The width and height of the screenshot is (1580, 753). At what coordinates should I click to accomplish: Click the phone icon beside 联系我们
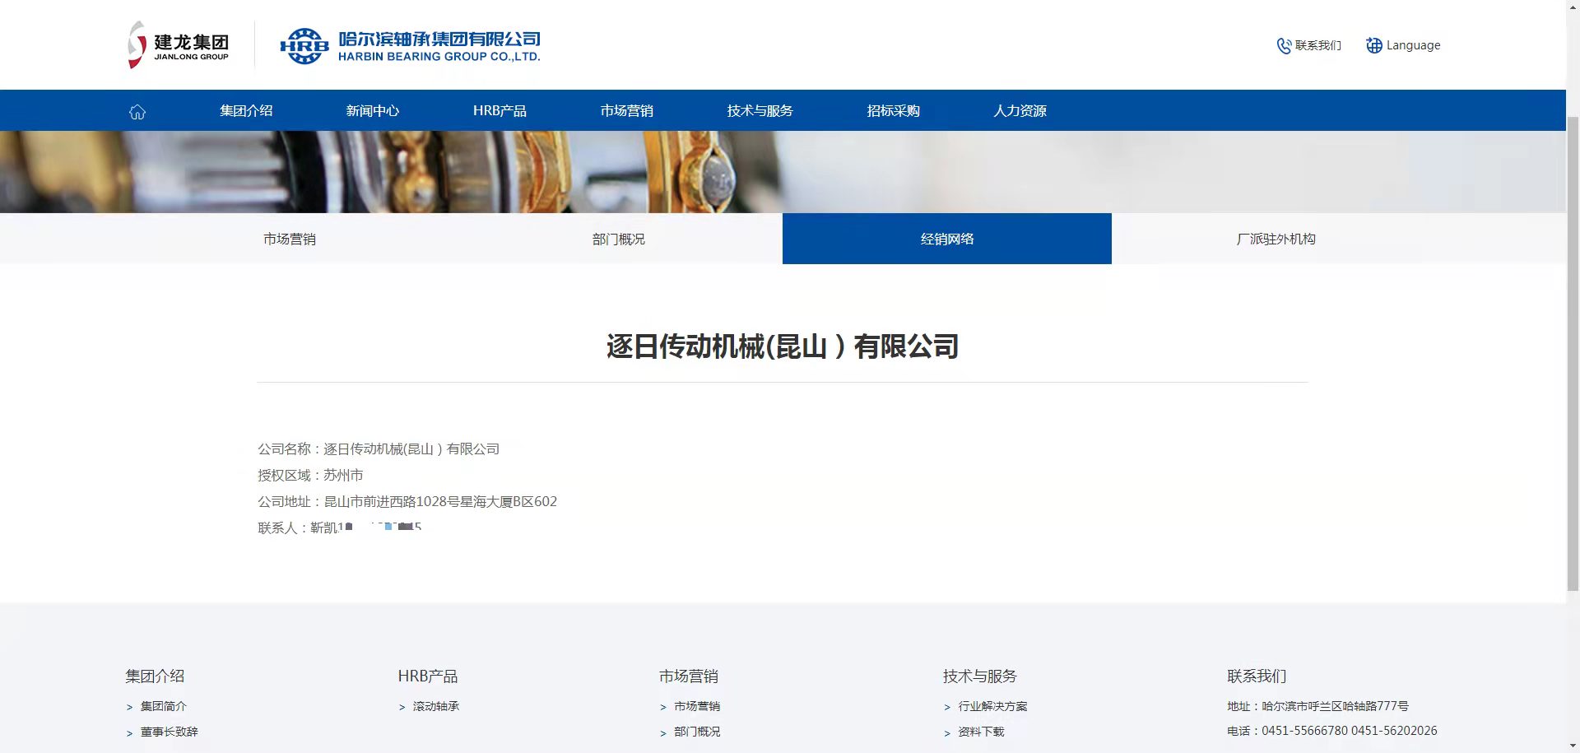[1283, 46]
